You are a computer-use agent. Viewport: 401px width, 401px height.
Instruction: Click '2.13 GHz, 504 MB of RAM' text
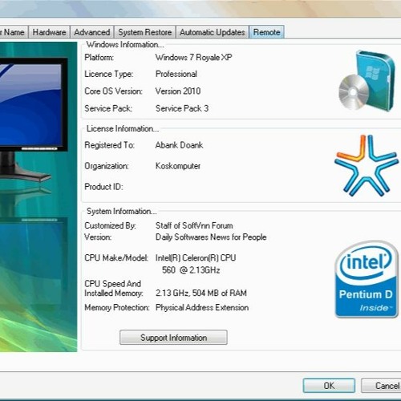tap(201, 293)
